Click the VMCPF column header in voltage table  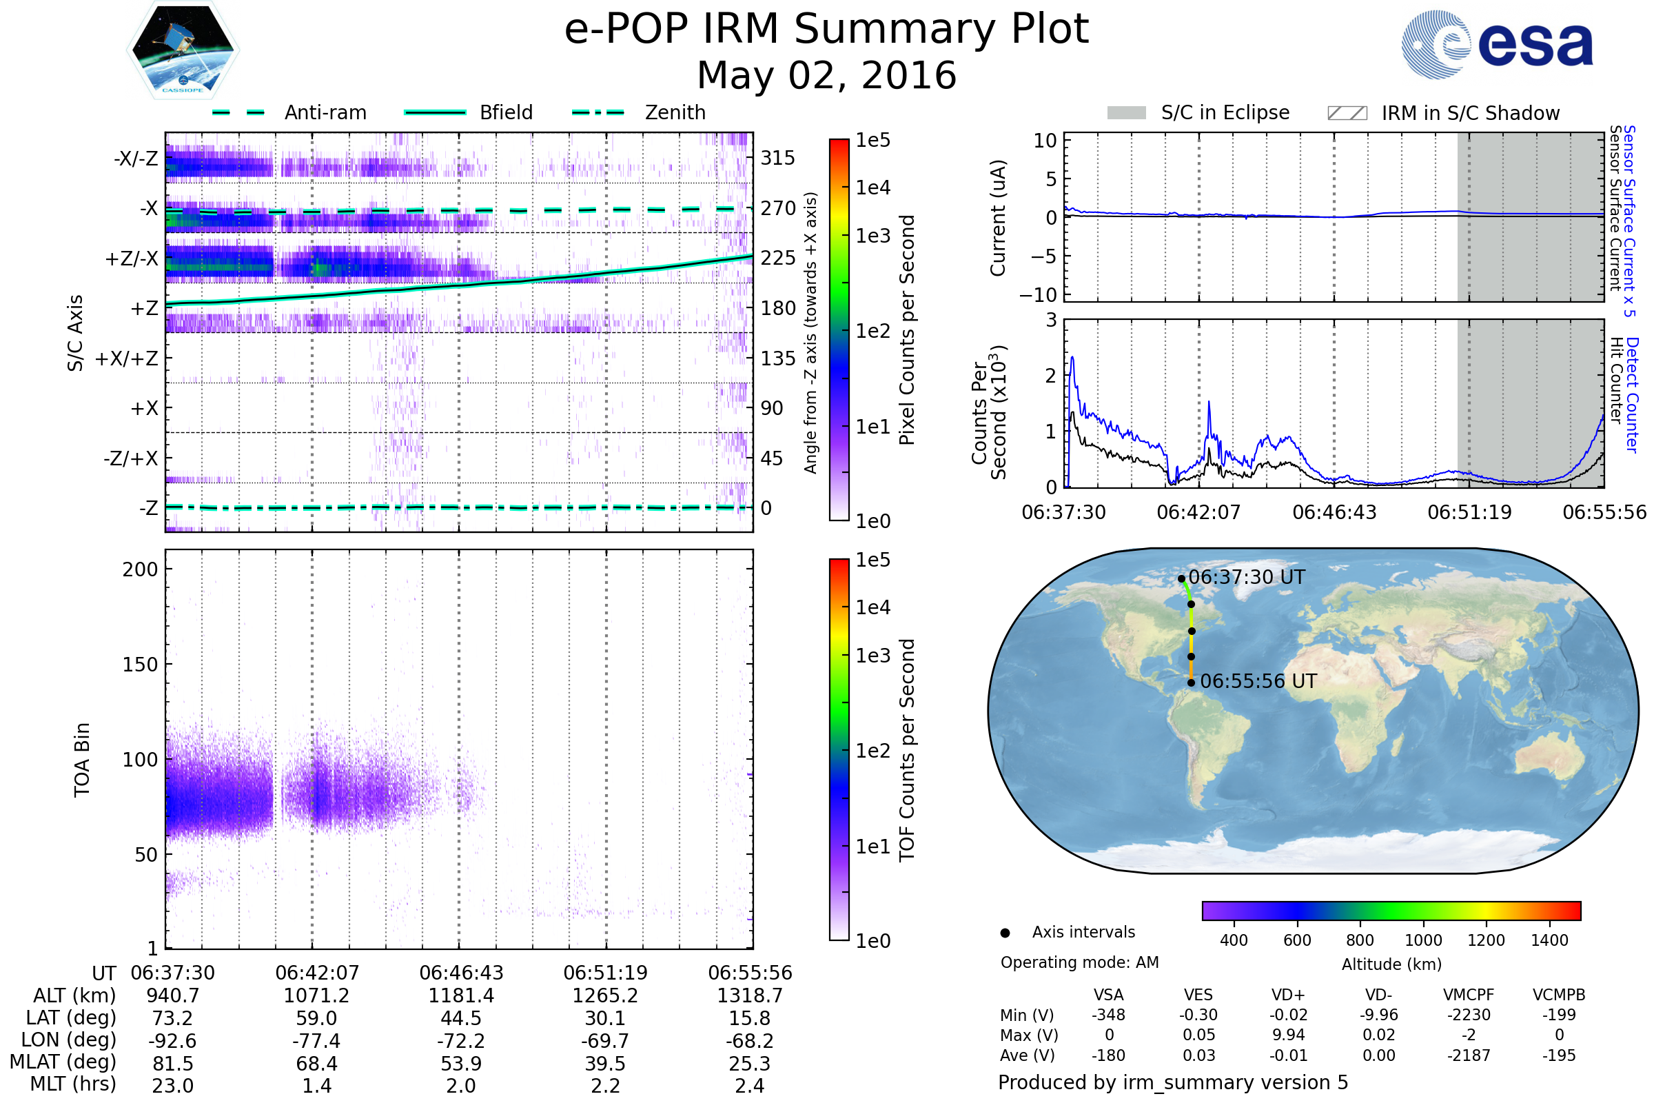(x=1469, y=995)
